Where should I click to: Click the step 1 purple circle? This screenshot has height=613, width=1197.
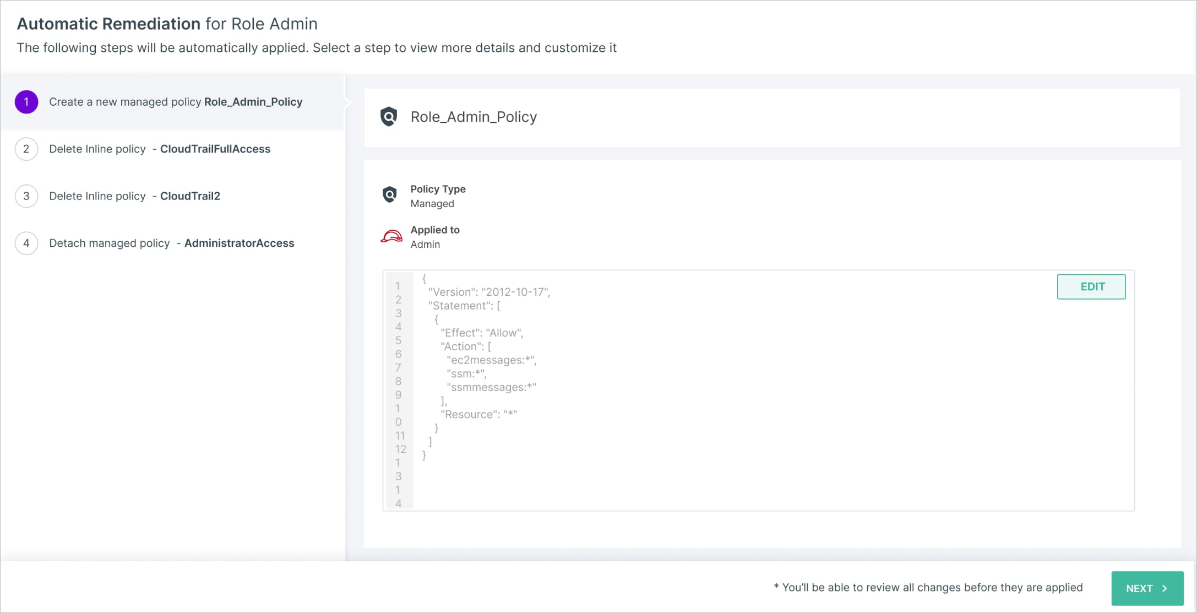click(x=26, y=102)
